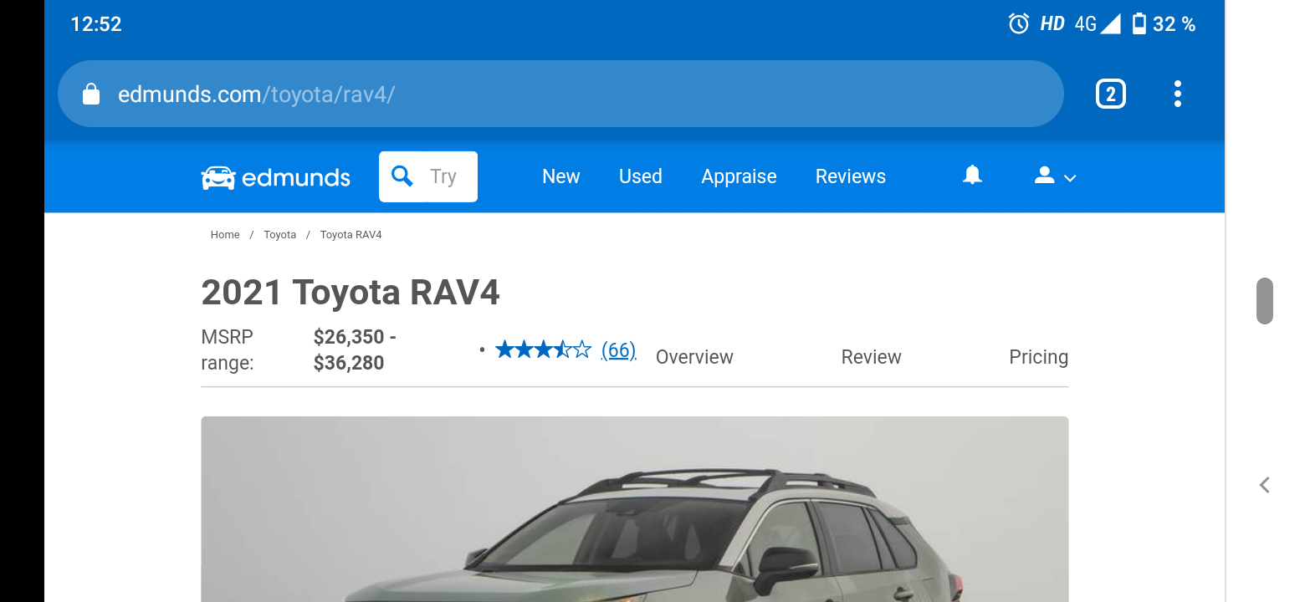Click the Toyota RAV4 breadcrumb

(351, 235)
